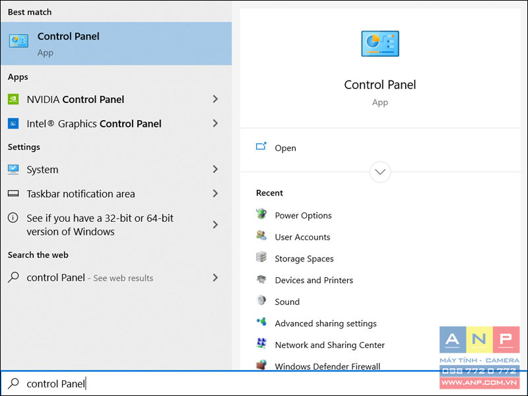Click the NVIDIA Control Panel icon
Screen dimensions: 528x396
(x=13, y=99)
